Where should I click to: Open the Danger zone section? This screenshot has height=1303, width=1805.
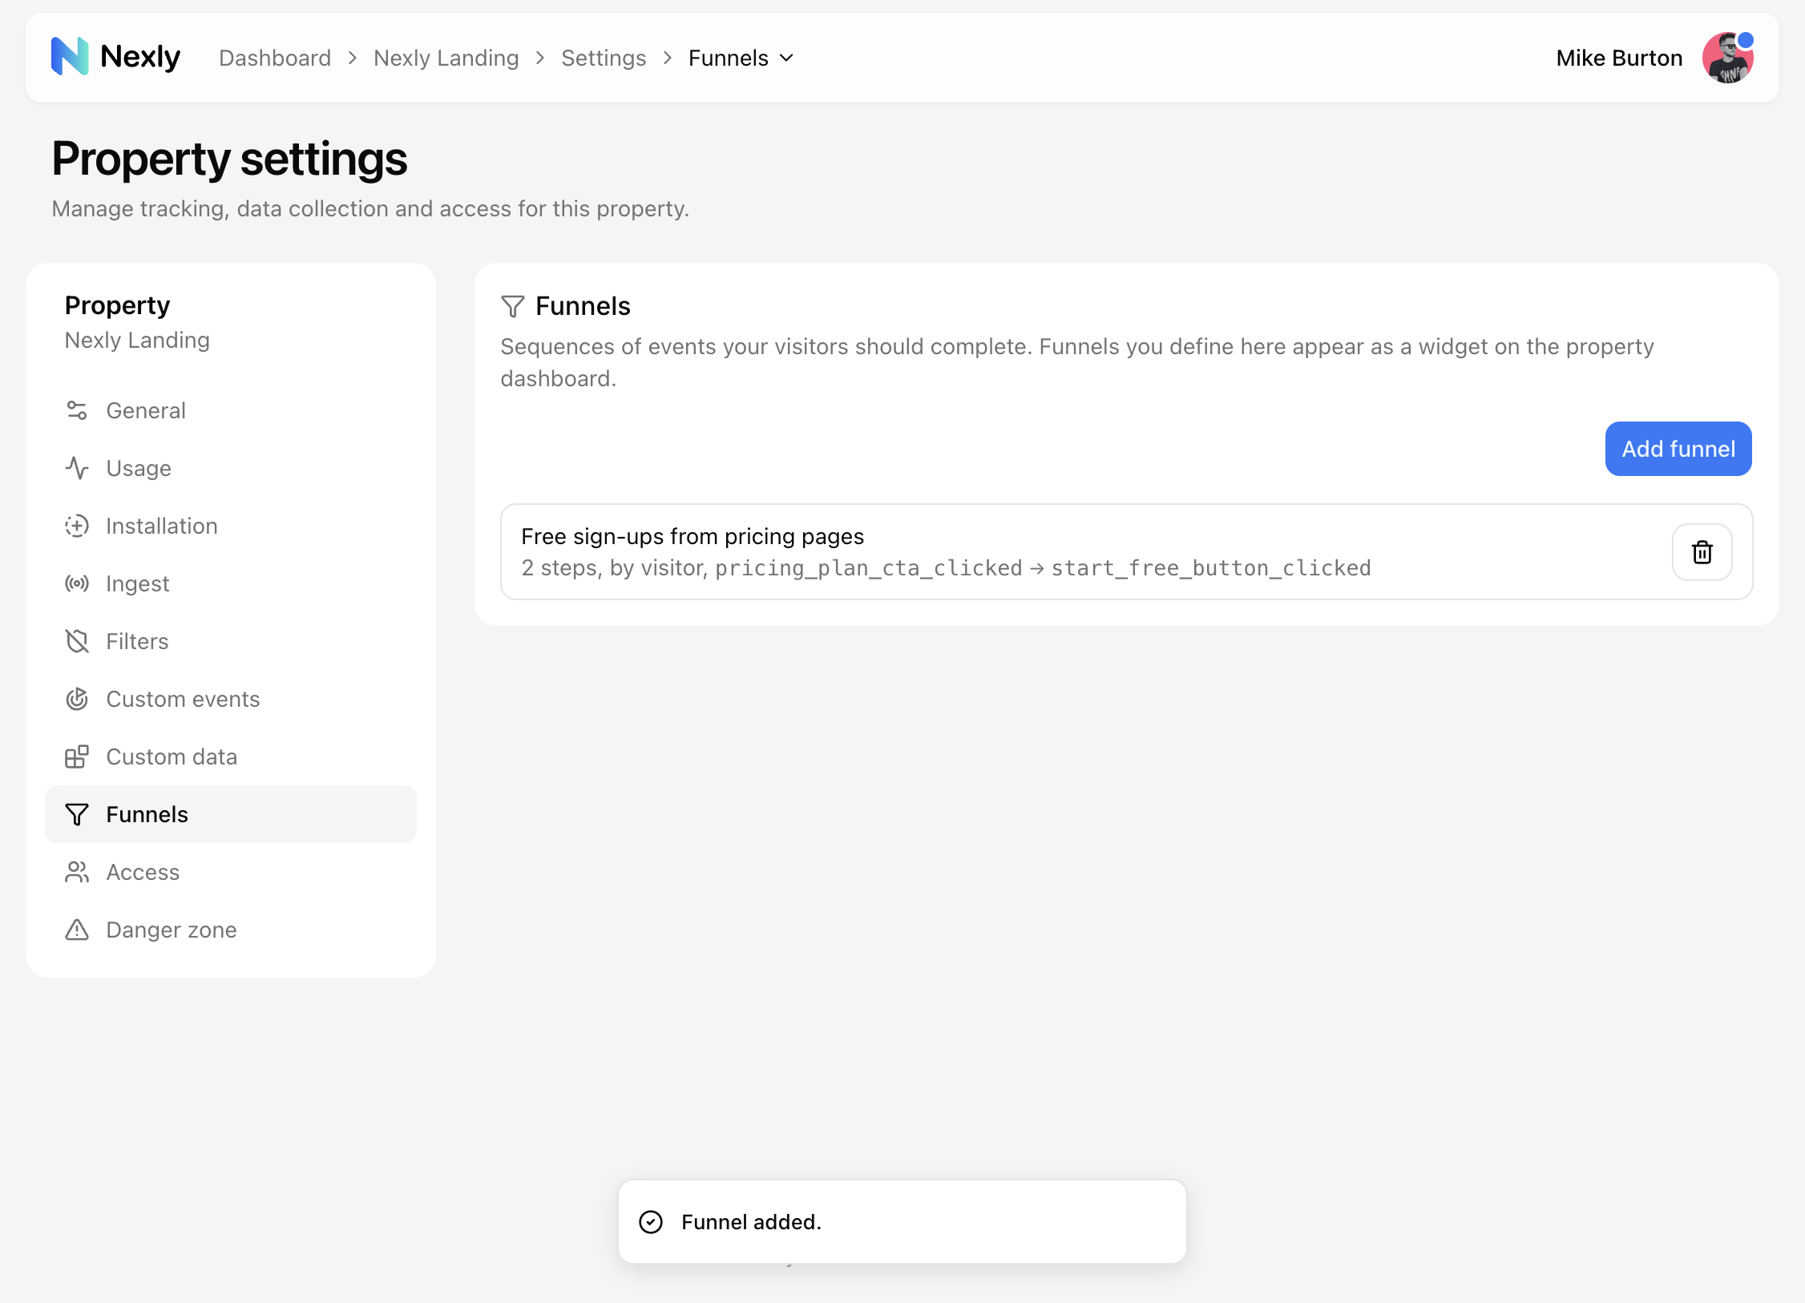(x=231, y=930)
